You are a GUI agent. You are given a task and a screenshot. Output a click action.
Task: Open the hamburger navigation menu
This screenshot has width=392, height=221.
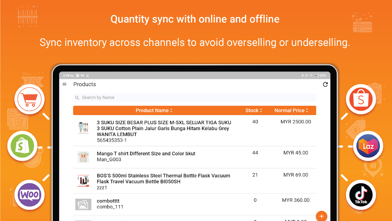(65, 84)
